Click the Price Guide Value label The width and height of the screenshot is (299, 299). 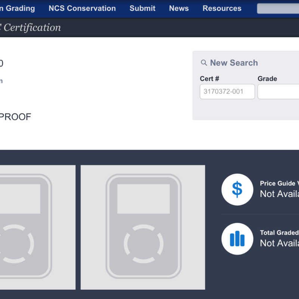[279, 184]
